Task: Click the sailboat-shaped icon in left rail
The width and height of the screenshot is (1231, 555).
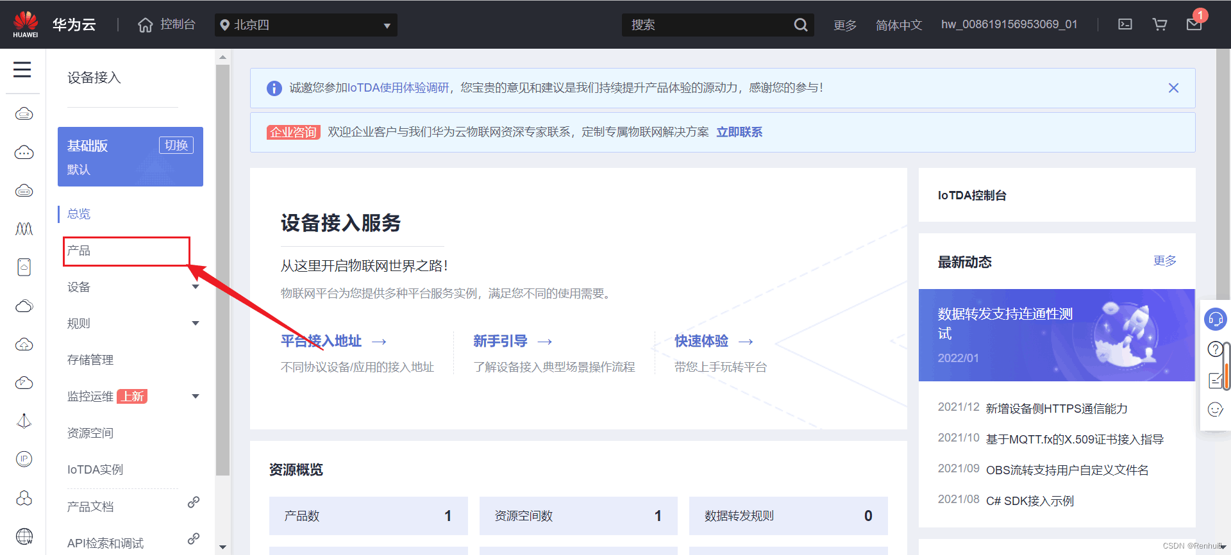Action: [x=24, y=421]
